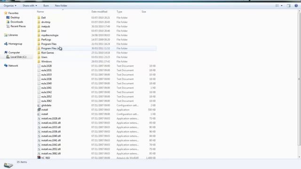Select the mpdtecnologia folder icon
The width and height of the screenshot is (301, 169).
[x=39, y=35]
